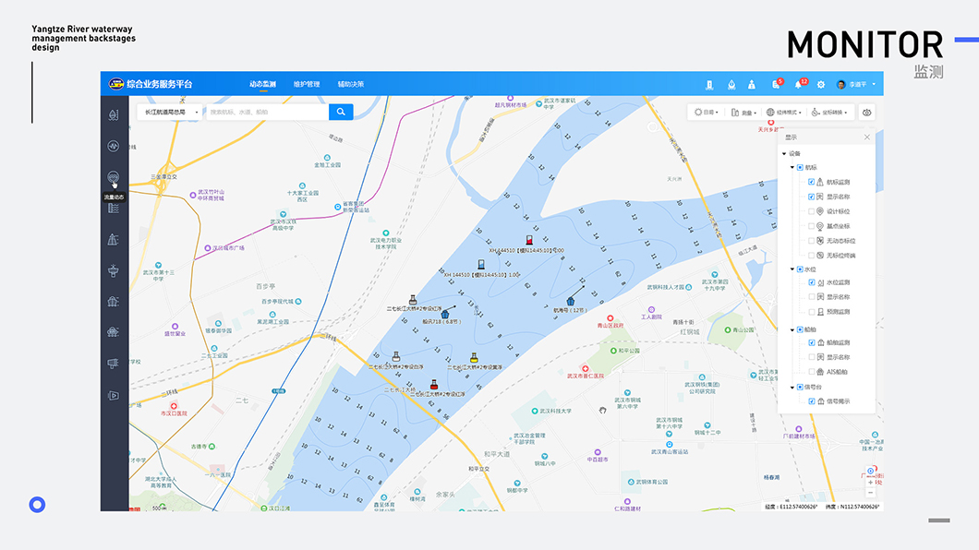Open the water-drop depth icon in the sidebar
The height and width of the screenshot is (550, 979).
(x=113, y=114)
